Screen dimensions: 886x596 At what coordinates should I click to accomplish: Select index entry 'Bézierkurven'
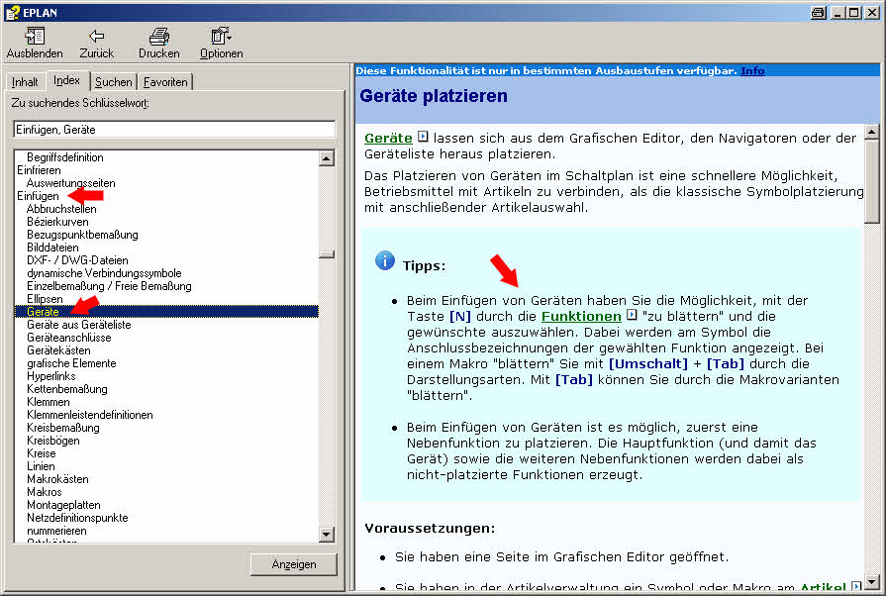[x=57, y=222]
